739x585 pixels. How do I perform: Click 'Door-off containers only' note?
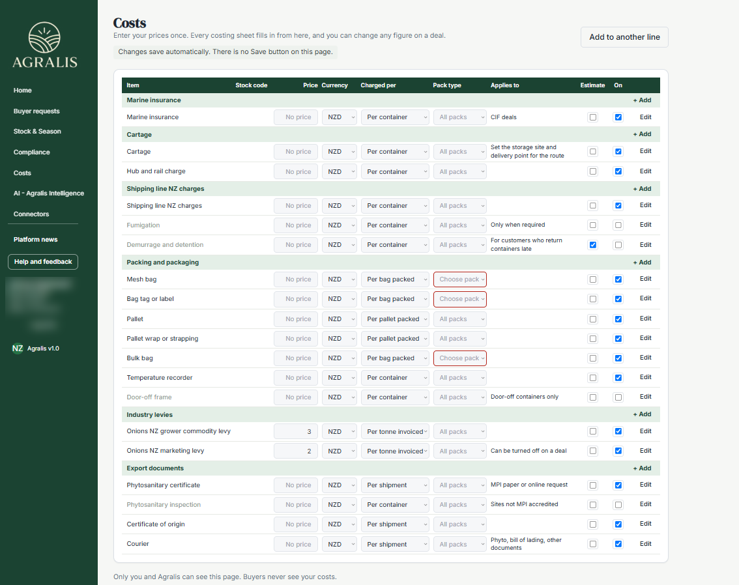point(525,397)
